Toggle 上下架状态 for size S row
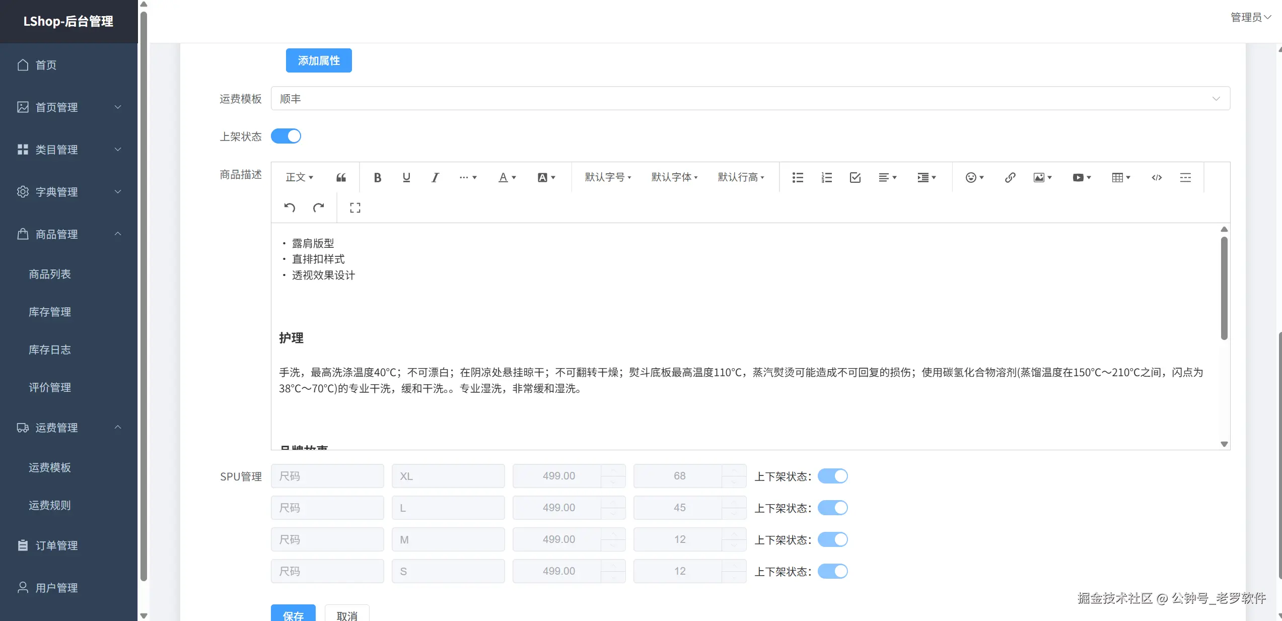 pos(832,571)
